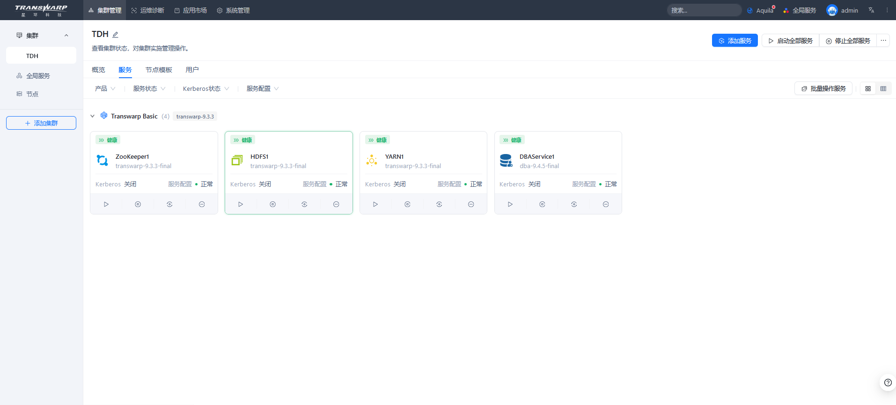This screenshot has height=405, width=896.
Task: Start the HDFS1 service
Action: pos(241,204)
